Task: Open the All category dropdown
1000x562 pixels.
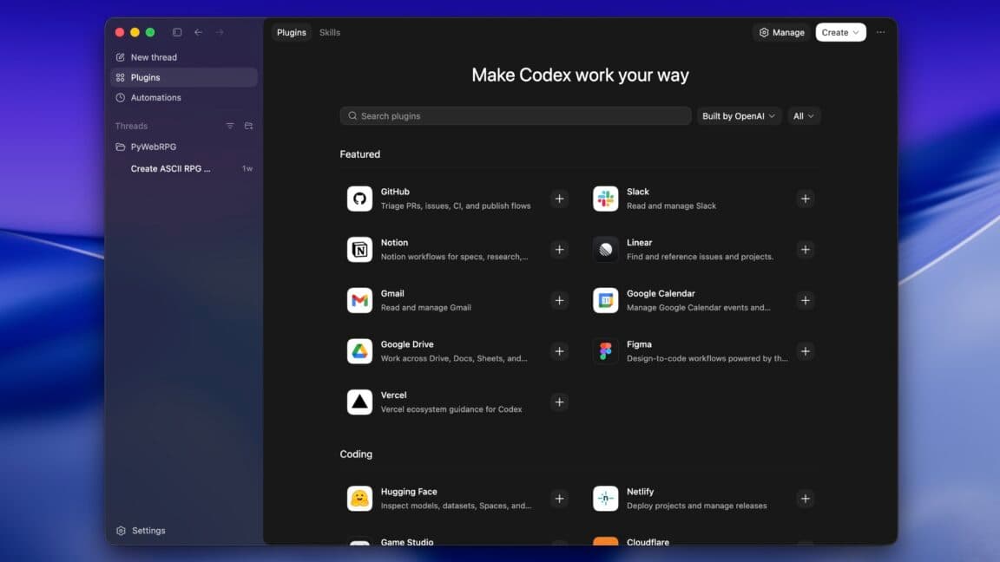Action: point(804,115)
